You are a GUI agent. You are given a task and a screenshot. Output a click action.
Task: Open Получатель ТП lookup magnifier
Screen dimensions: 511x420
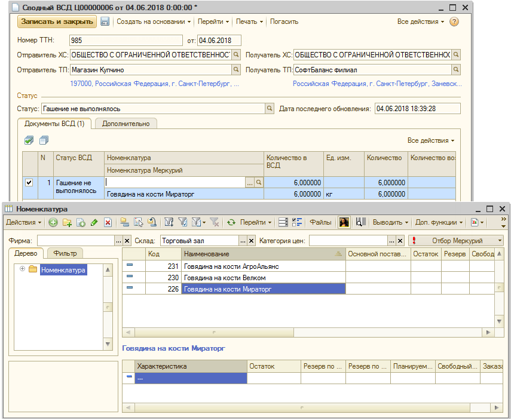click(x=456, y=69)
